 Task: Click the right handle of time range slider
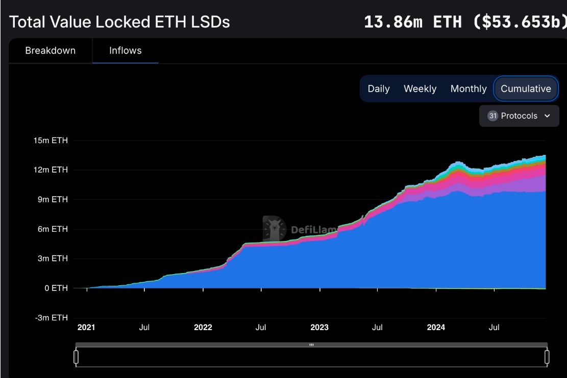[x=547, y=357]
